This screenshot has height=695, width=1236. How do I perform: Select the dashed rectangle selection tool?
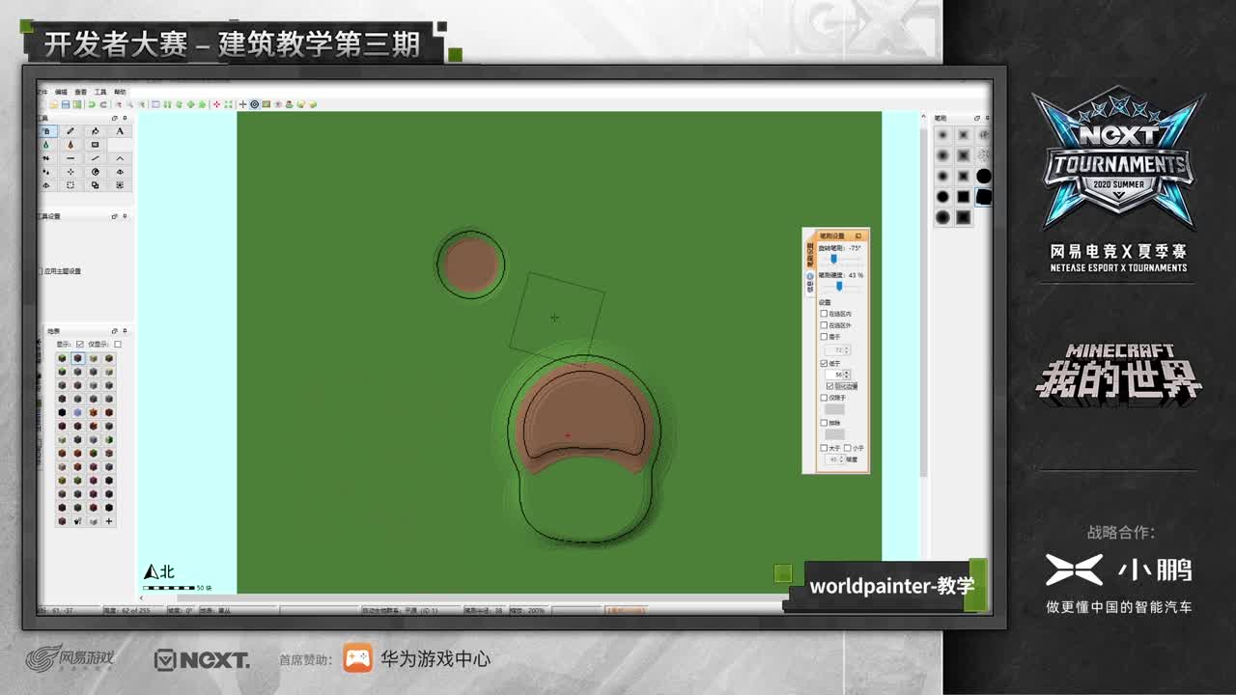click(71, 184)
